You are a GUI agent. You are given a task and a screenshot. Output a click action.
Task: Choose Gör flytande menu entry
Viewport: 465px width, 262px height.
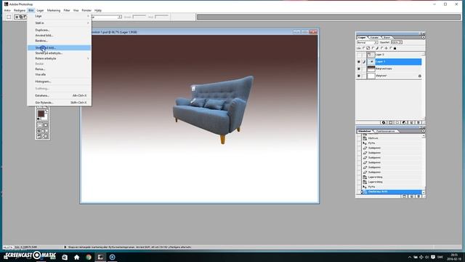pyautogui.click(x=59, y=103)
